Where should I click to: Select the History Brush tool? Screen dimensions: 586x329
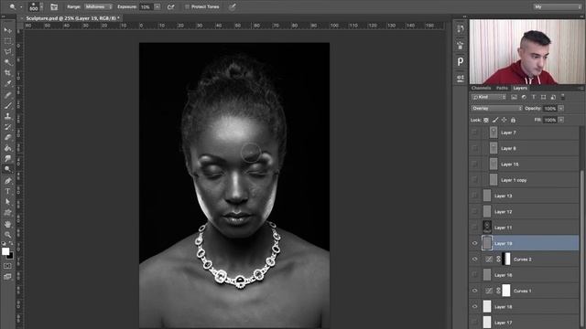[7, 127]
